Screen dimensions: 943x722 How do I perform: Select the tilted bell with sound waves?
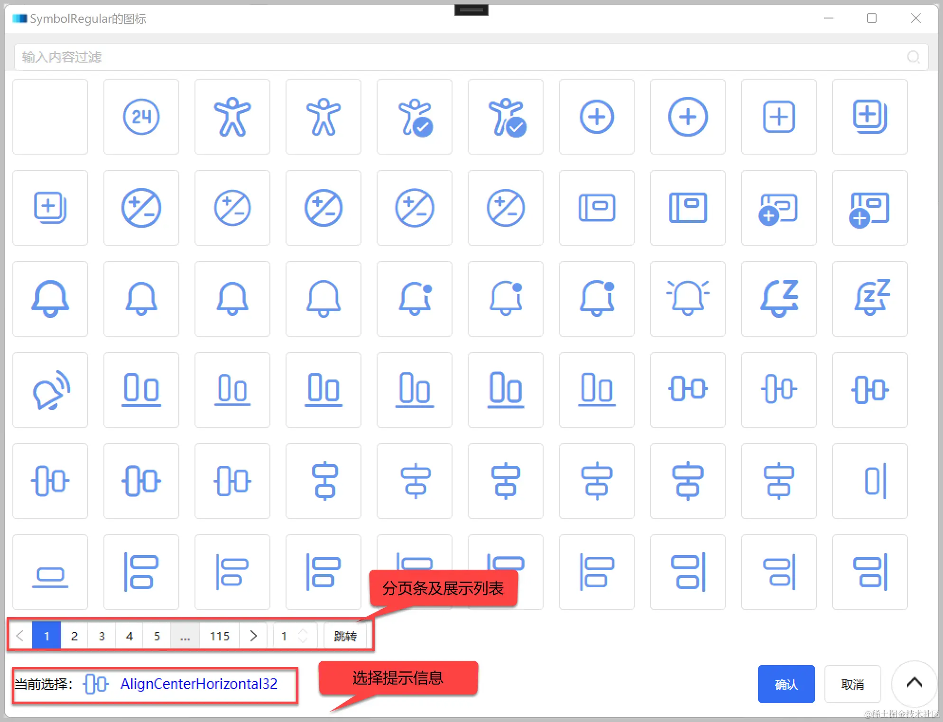coord(50,390)
